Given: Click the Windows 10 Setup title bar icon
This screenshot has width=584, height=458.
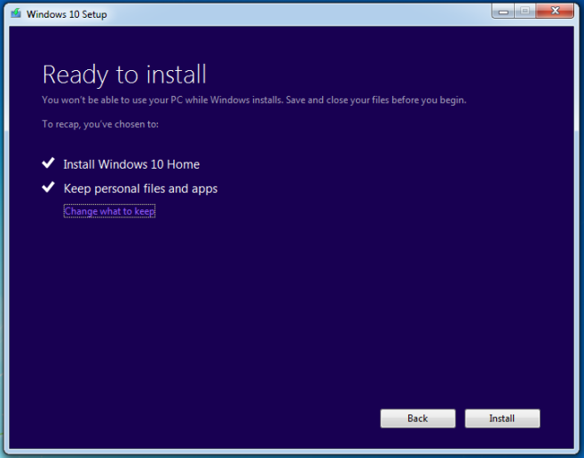Looking at the screenshot, I should (15, 14).
